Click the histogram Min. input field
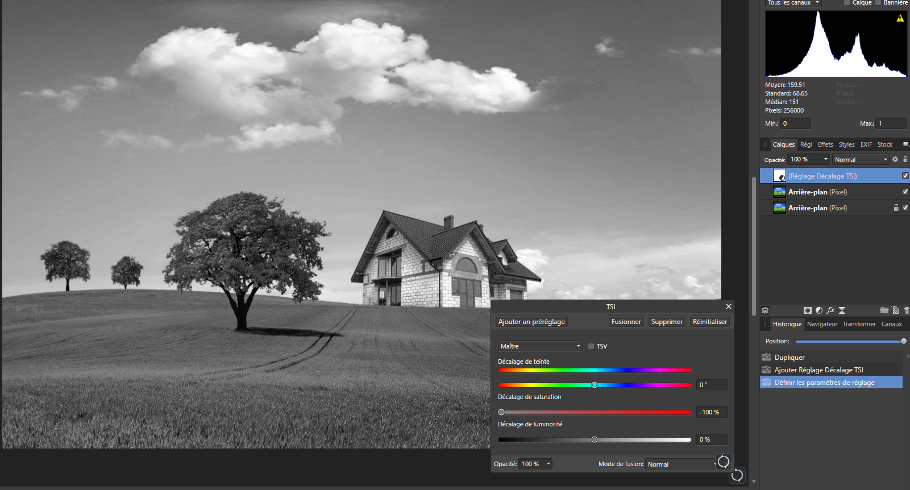Screen dimensions: 910x490 (x=796, y=123)
